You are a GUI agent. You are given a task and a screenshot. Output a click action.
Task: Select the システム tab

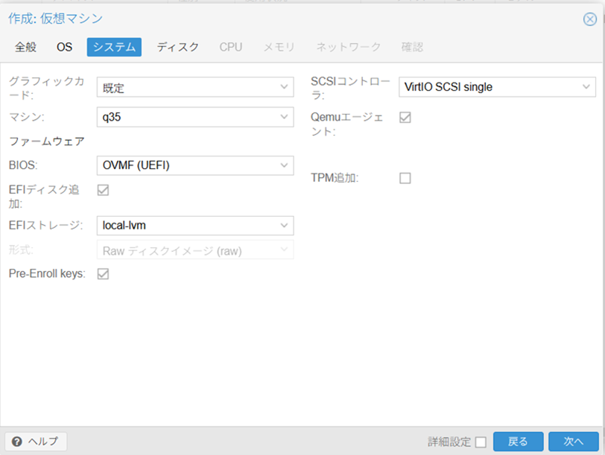(x=114, y=47)
